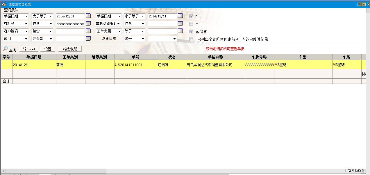The width and height of the screenshot is (370, 175).
Task: Uncheck the single asterisk (*) checkbox
Action: pos(191,16)
